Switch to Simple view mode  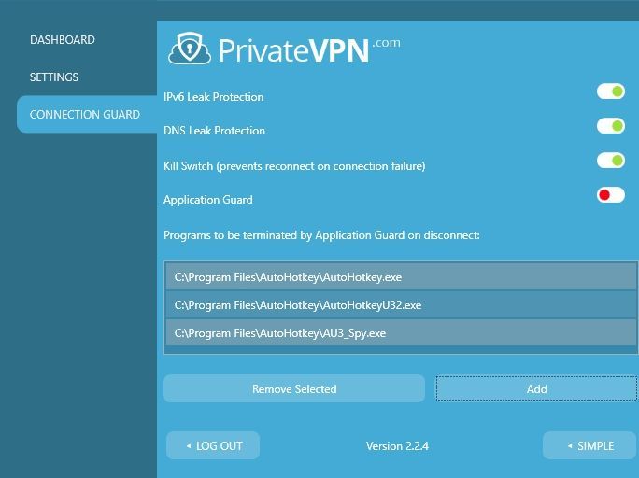click(x=589, y=446)
